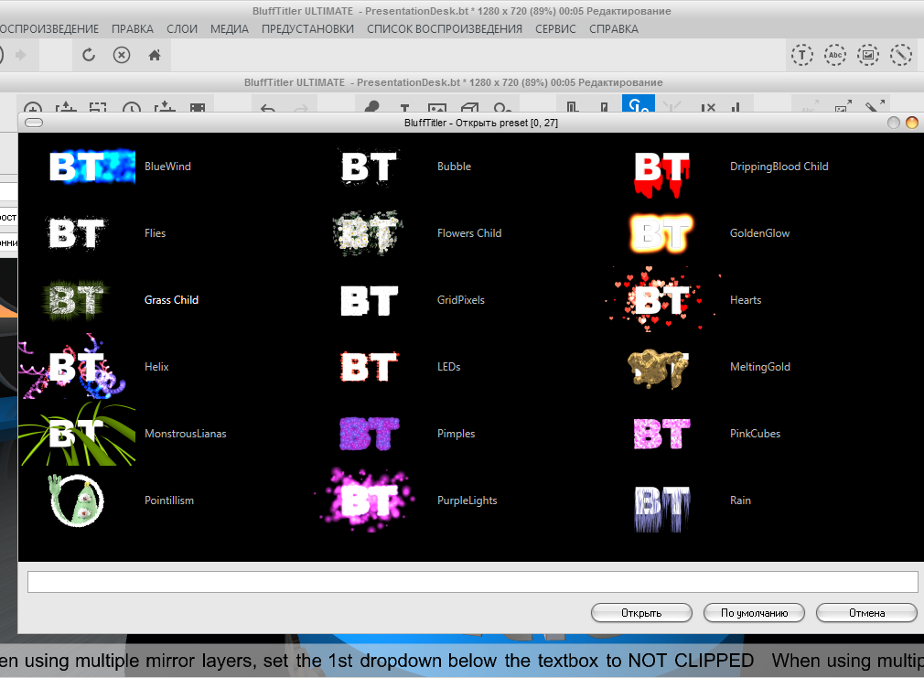Click the 'LEDs' preset label
The width and height of the screenshot is (924, 678).
[448, 367]
